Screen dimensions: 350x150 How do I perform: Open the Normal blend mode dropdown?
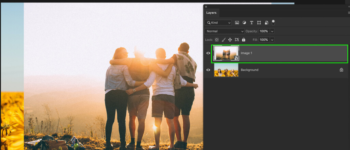click(225, 31)
